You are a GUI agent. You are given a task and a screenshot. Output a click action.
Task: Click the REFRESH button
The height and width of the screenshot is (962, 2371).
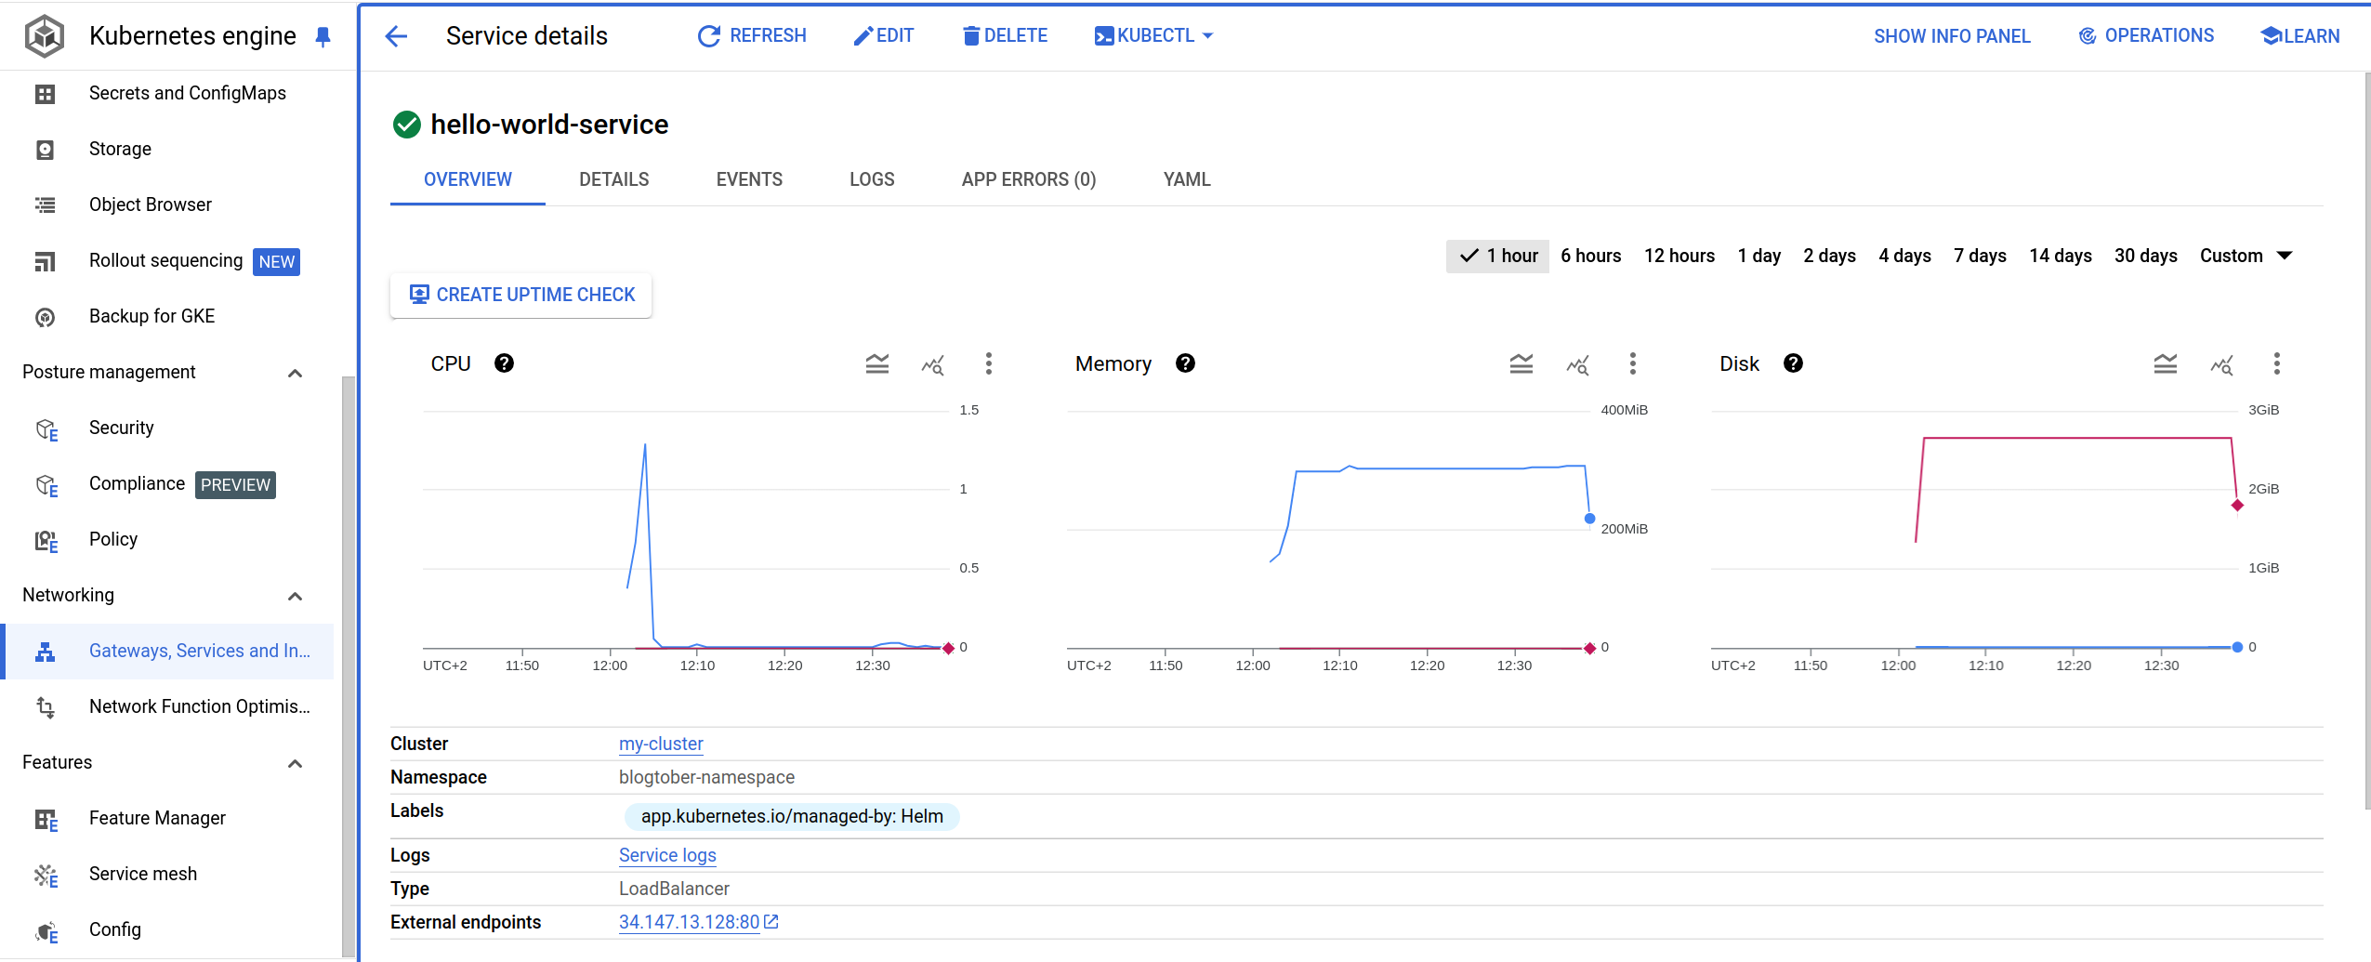point(751,35)
